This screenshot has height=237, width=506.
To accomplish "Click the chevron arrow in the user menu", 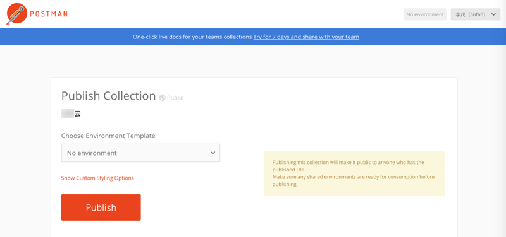I will (x=493, y=14).
